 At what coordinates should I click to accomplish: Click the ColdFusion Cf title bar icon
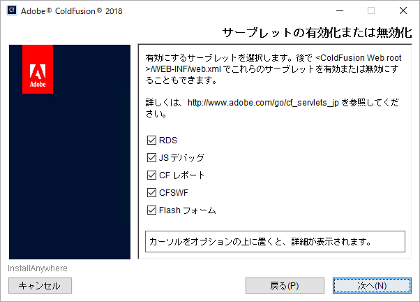click(x=12, y=10)
